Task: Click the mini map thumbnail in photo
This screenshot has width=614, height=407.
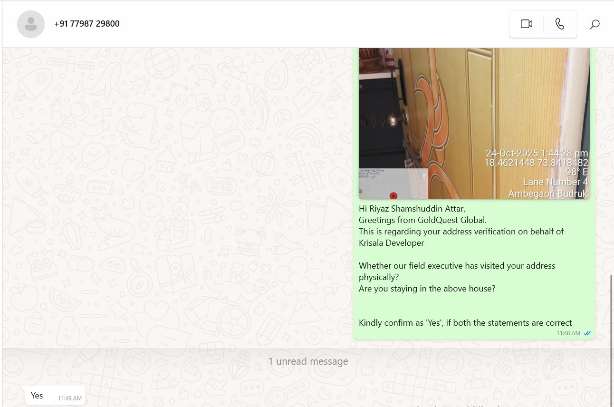Action: pyautogui.click(x=393, y=184)
